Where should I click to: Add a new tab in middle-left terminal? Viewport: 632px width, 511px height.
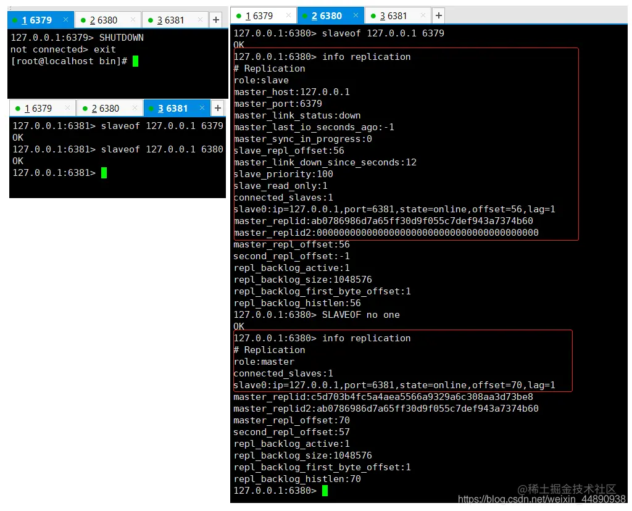pos(218,108)
